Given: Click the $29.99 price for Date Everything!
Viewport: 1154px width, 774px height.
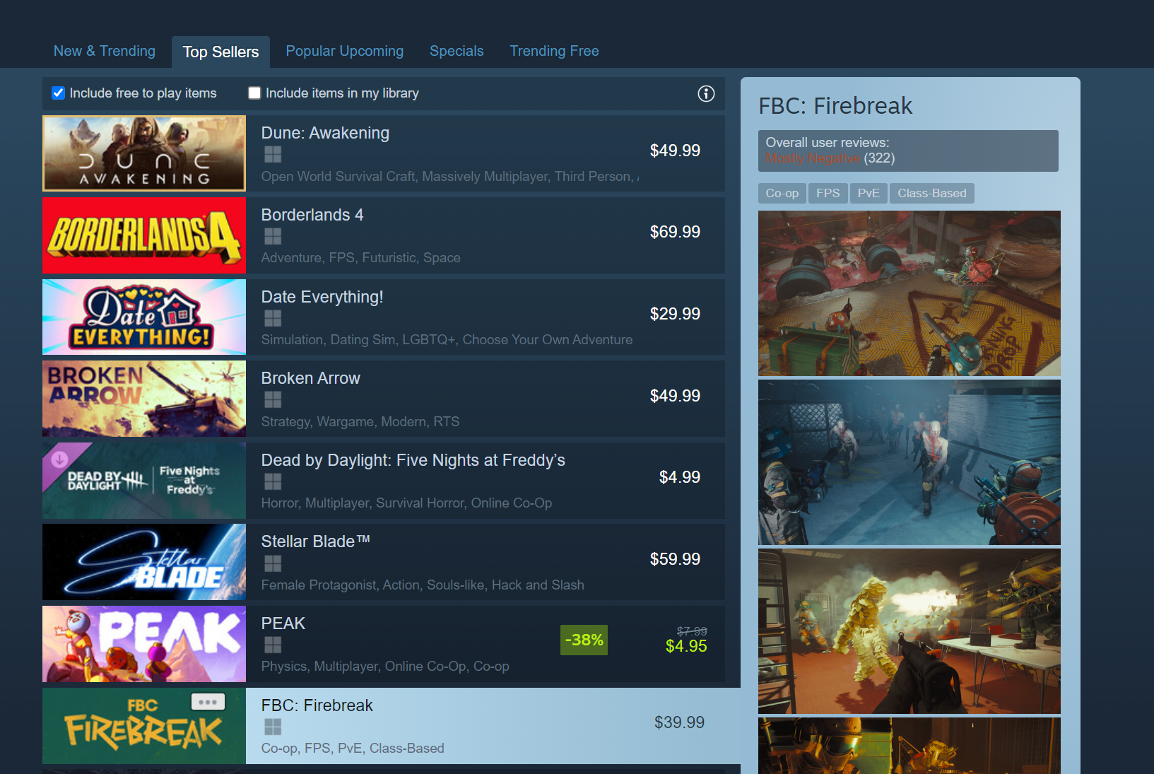Looking at the screenshot, I should [x=675, y=314].
